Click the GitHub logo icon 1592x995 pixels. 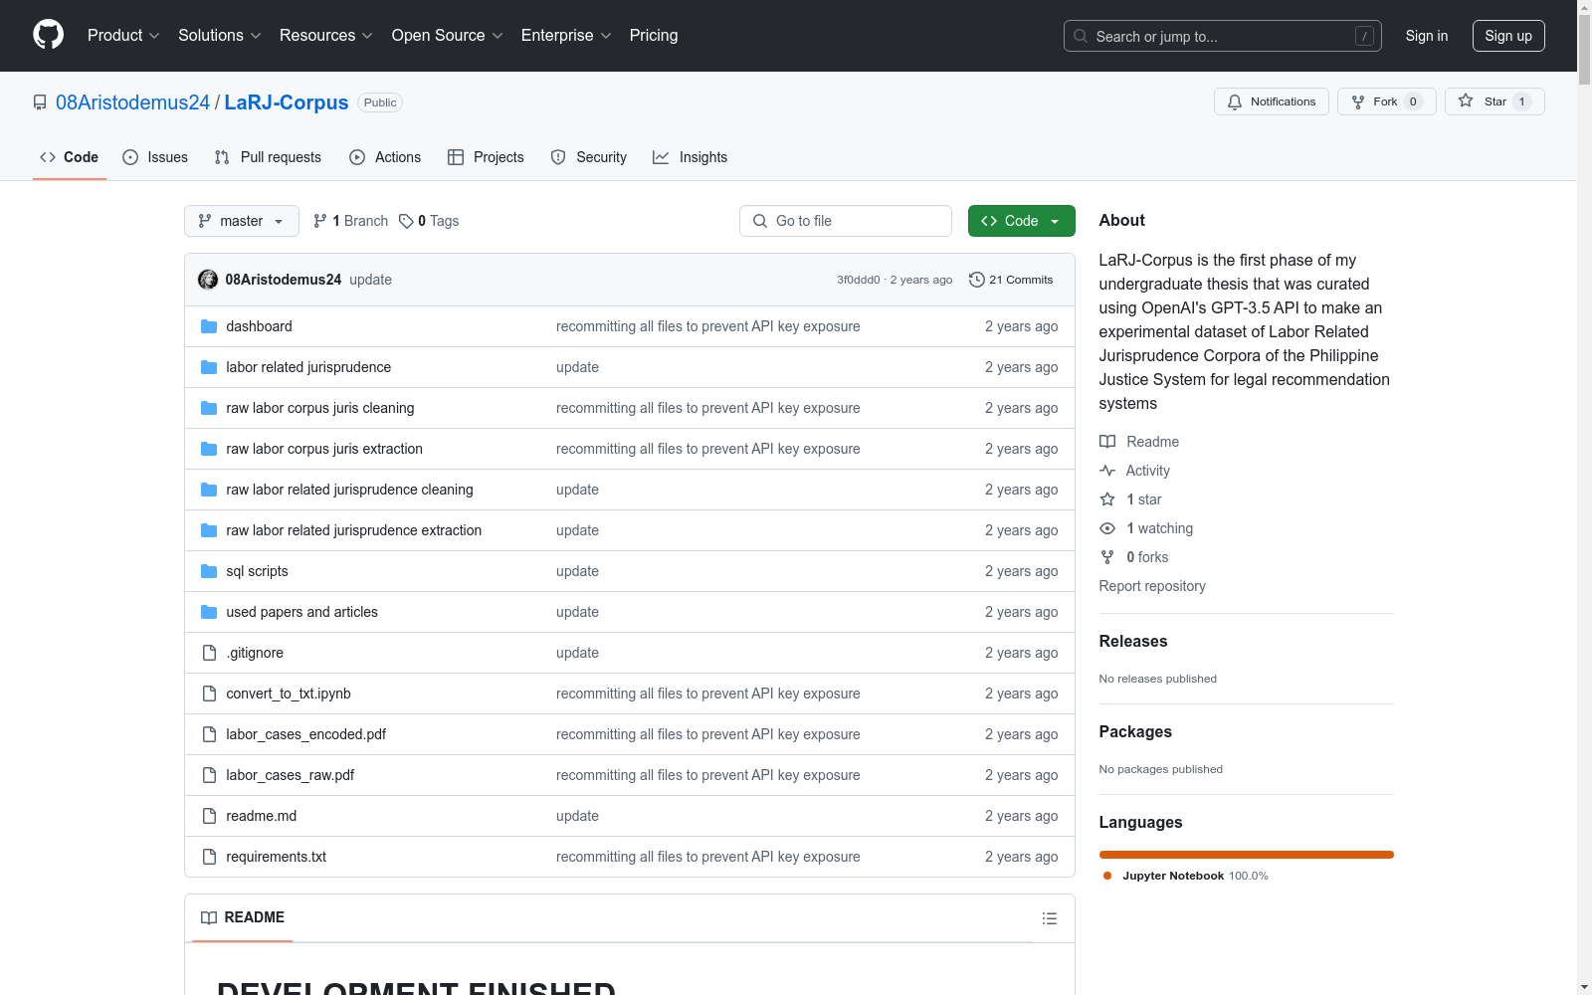[x=48, y=35]
